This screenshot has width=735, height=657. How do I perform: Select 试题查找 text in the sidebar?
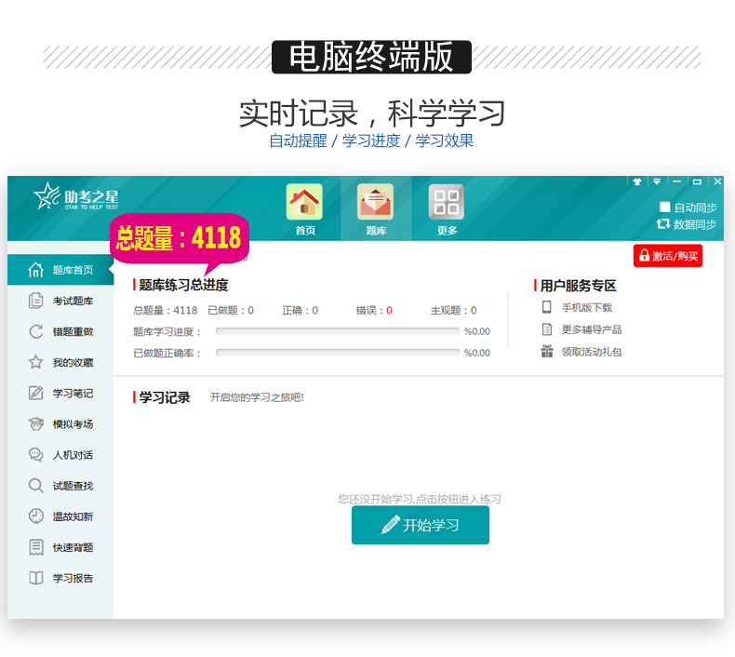click(x=73, y=486)
